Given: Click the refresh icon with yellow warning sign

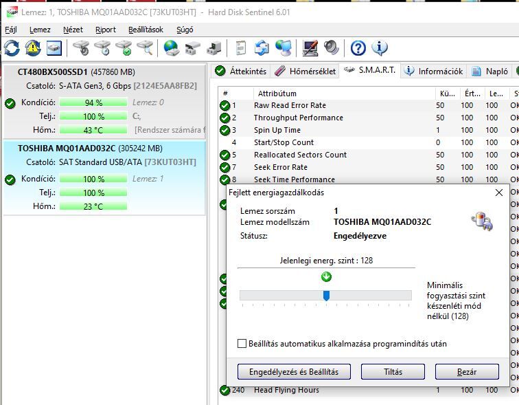Looking at the screenshot, I should [33, 48].
